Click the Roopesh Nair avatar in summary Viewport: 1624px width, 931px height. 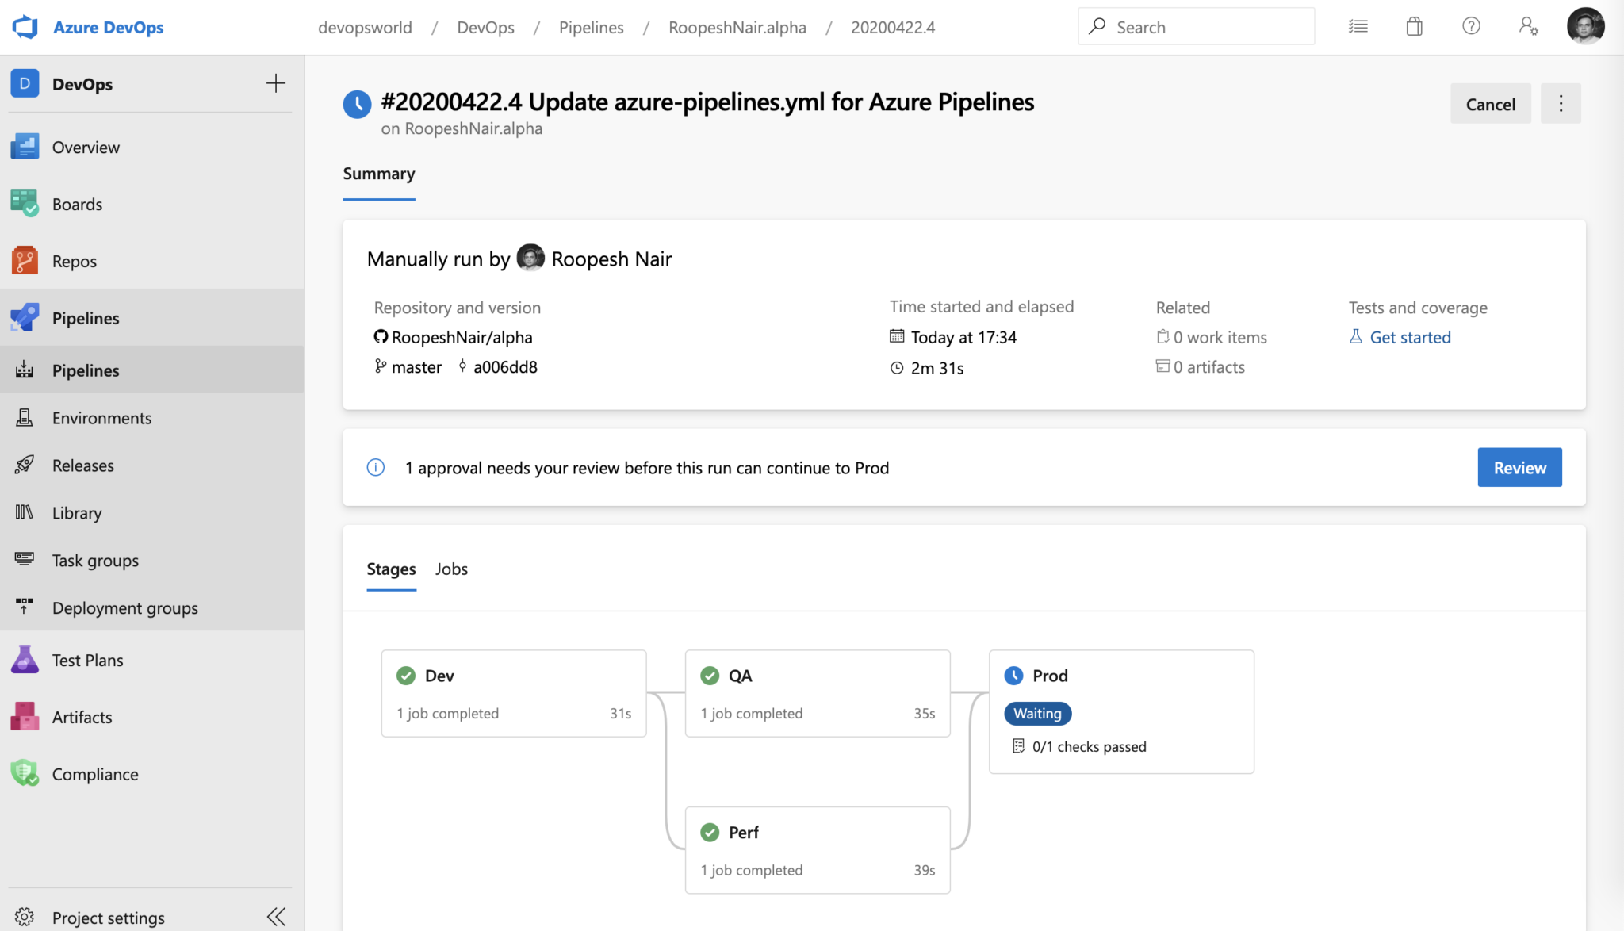[x=530, y=258]
